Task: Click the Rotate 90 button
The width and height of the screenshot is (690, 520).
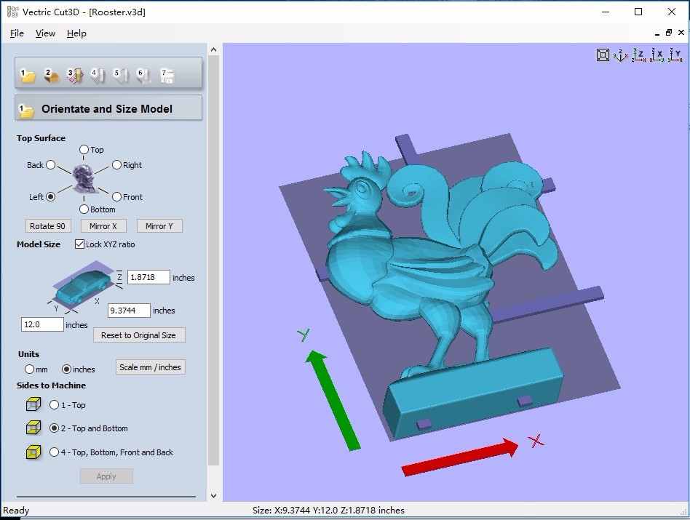Action: coord(47,226)
